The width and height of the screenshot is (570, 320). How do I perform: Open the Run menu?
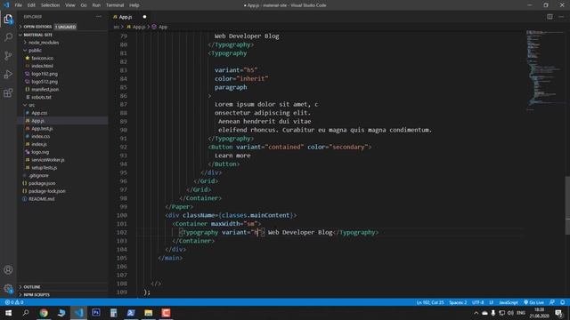coord(96,5)
